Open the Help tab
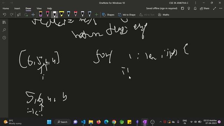 [x=49, y=8]
